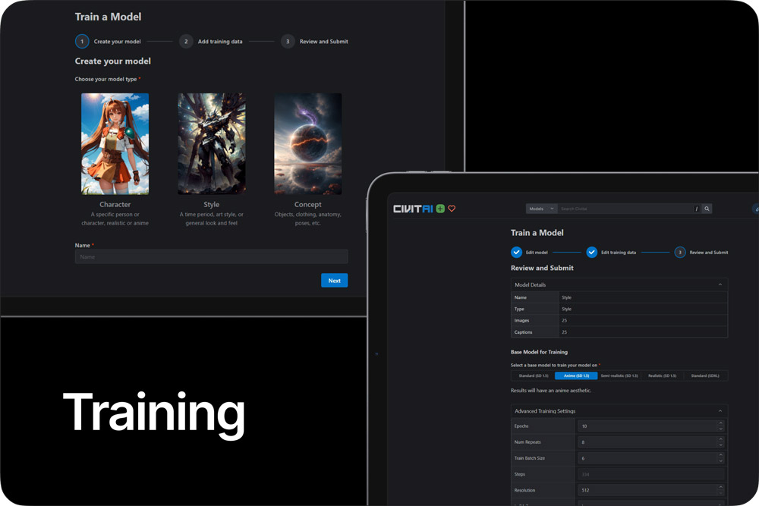Open the Models search category dropdown
Screen dimensions: 759x506
point(541,209)
